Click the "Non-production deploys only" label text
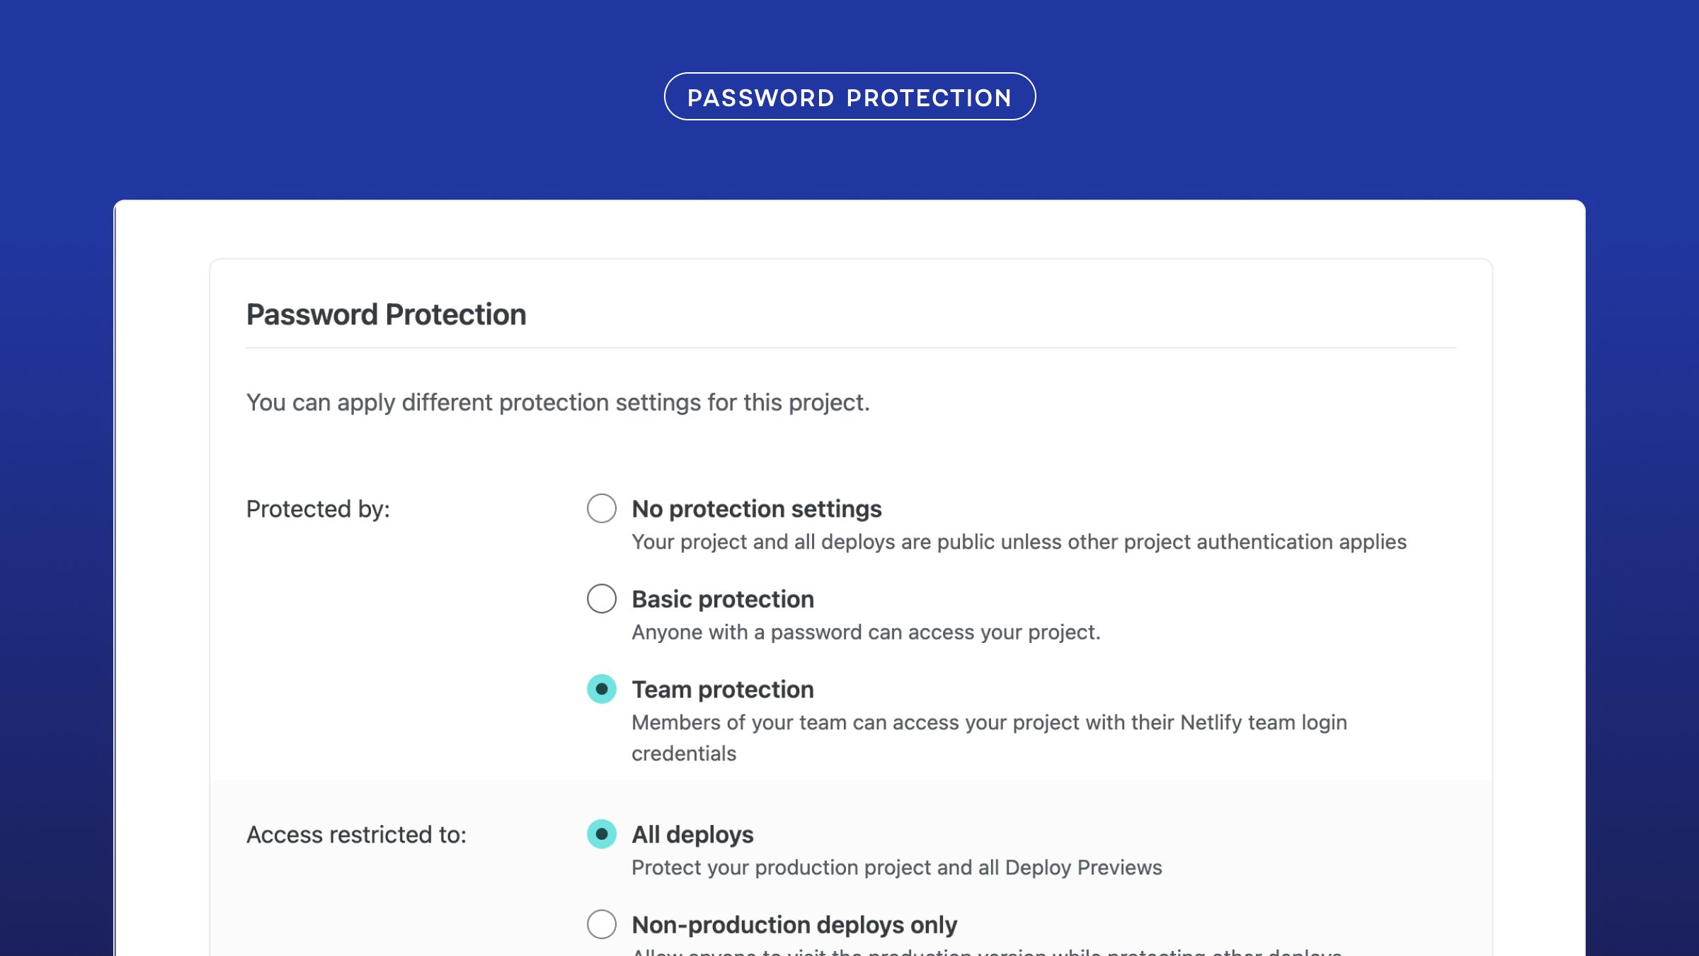The width and height of the screenshot is (1699, 956). pyautogui.click(x=794, y=925)
